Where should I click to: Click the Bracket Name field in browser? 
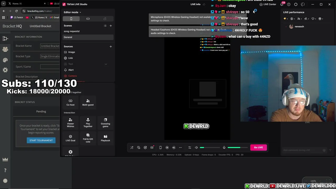click(50, 46)
